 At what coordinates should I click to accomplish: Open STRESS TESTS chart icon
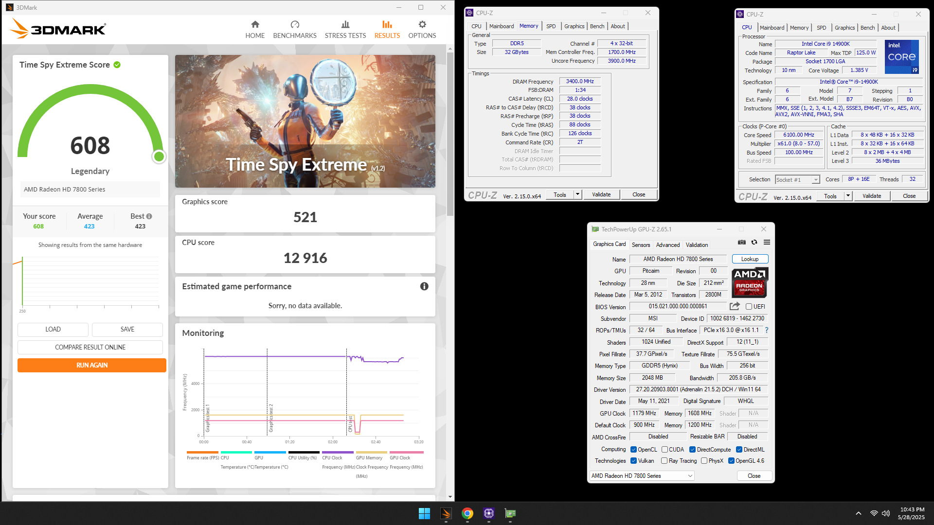click(345, 24)
